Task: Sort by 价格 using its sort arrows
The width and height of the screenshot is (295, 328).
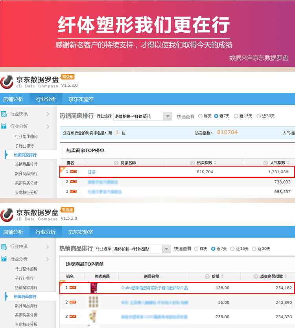Action: point(222,276)
